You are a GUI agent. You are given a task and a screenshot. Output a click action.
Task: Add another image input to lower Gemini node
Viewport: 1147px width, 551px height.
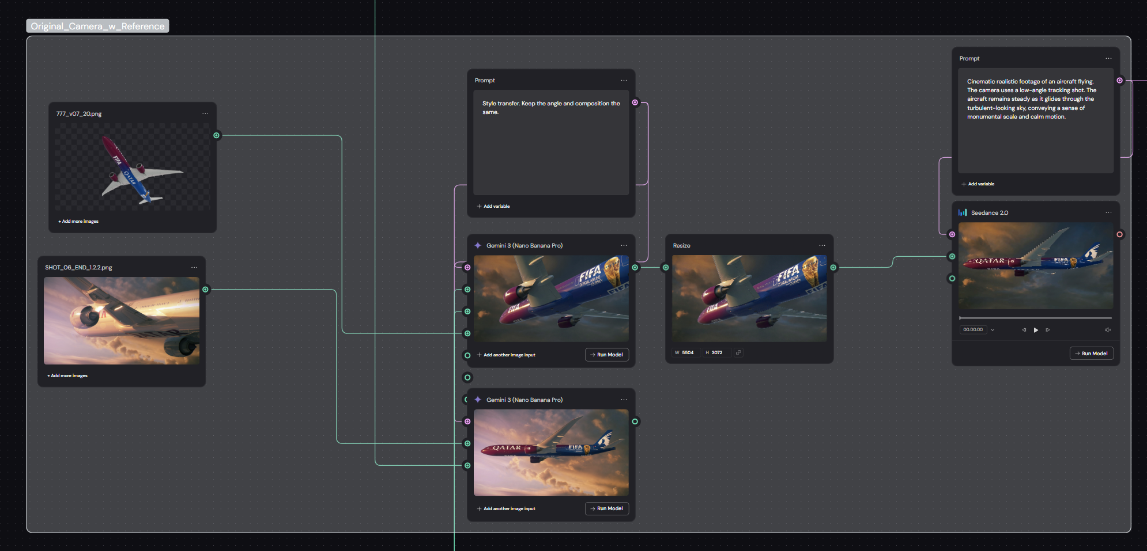tap(506, 508)
